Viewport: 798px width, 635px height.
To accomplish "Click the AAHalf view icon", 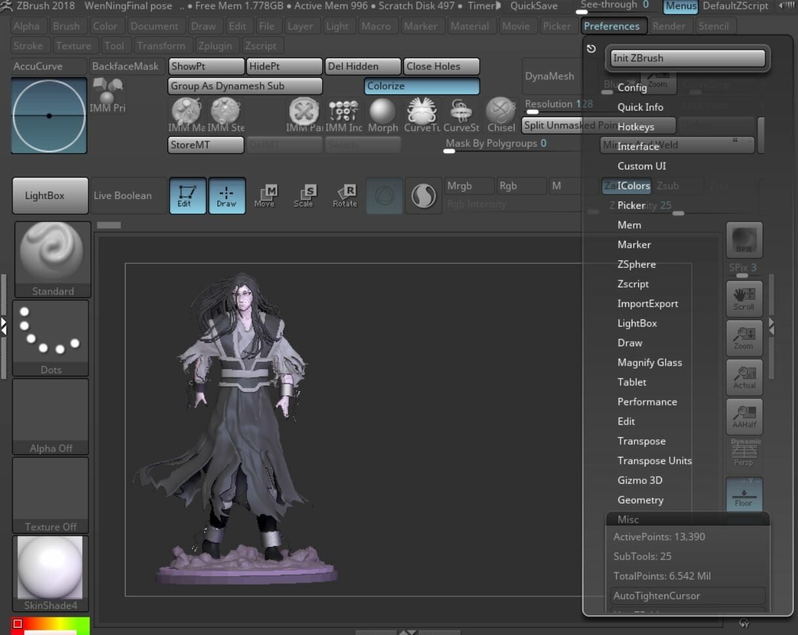I will (x=744, y=416).
